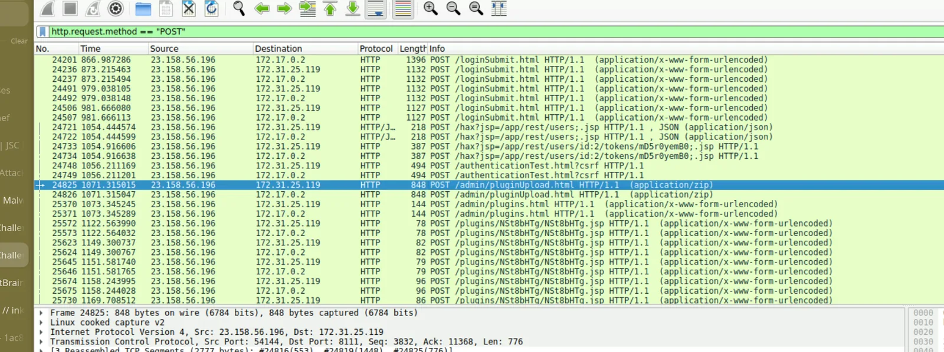
Task: Reload this capture file
Action: tap(211, 8)
